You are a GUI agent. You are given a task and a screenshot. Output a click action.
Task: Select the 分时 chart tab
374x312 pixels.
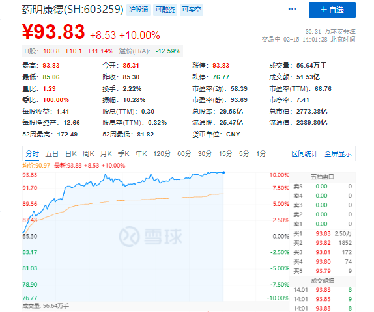coord(33,154)
